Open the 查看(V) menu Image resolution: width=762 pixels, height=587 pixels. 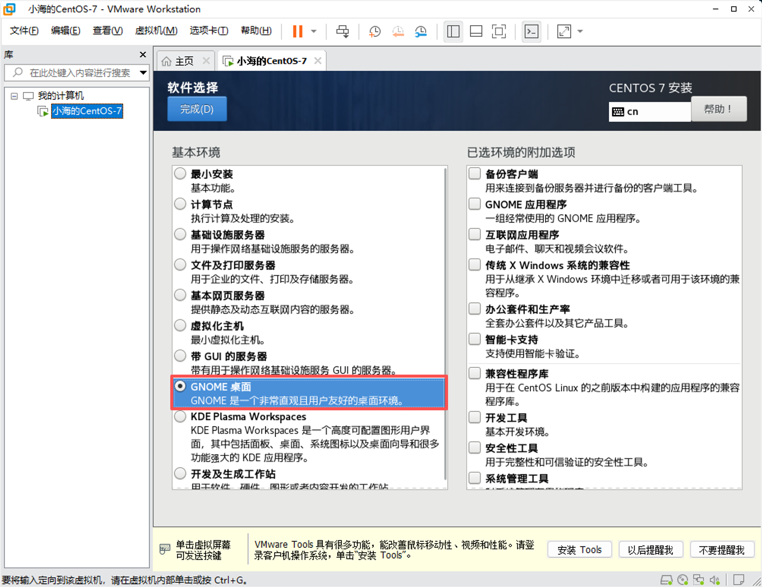pos(108,30)
